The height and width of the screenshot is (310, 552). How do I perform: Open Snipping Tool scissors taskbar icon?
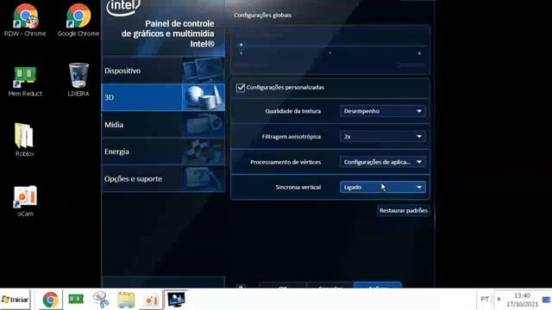coord(101,300)
